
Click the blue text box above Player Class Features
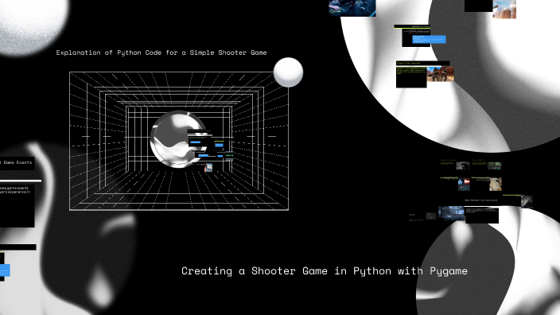pos(429,39)
